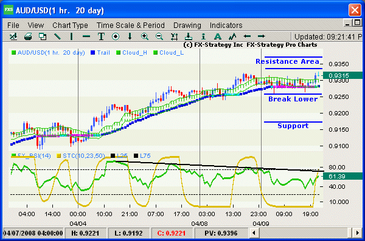Select the text T tool
The image size is (365, 241).
click(x=101, y=36)
